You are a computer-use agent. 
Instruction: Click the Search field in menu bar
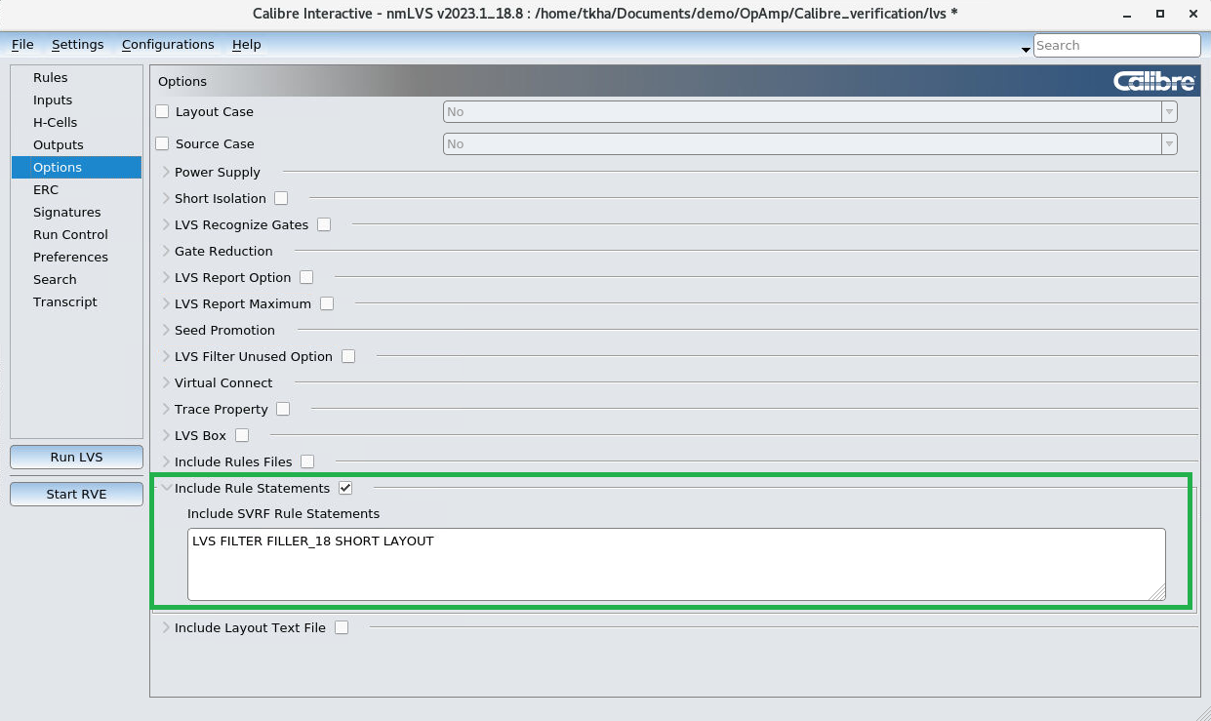click(x=1116, y=45)
